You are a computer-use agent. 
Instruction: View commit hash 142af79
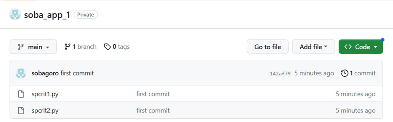[280, 73]
